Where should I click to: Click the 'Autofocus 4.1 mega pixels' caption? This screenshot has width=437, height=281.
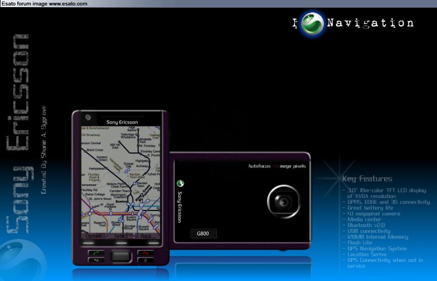click(277, 166)
